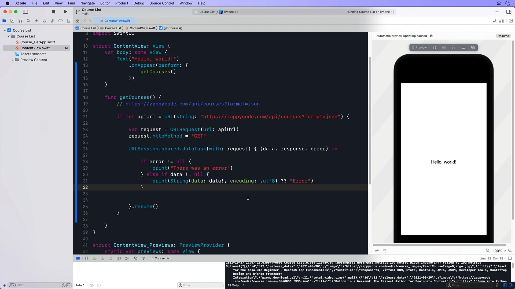Image resolution: width=515 pixels, height=289 pixels.
Task: Open the Library plus button
Action: pos(497,12)
